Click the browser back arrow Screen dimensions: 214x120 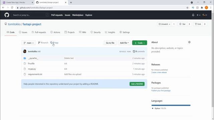pos(3,8)
